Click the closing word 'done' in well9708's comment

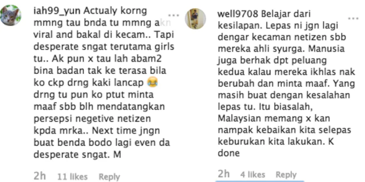[x=229, y=153]
